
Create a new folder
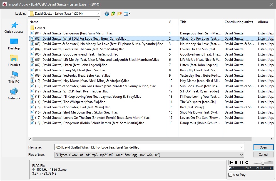120,14
